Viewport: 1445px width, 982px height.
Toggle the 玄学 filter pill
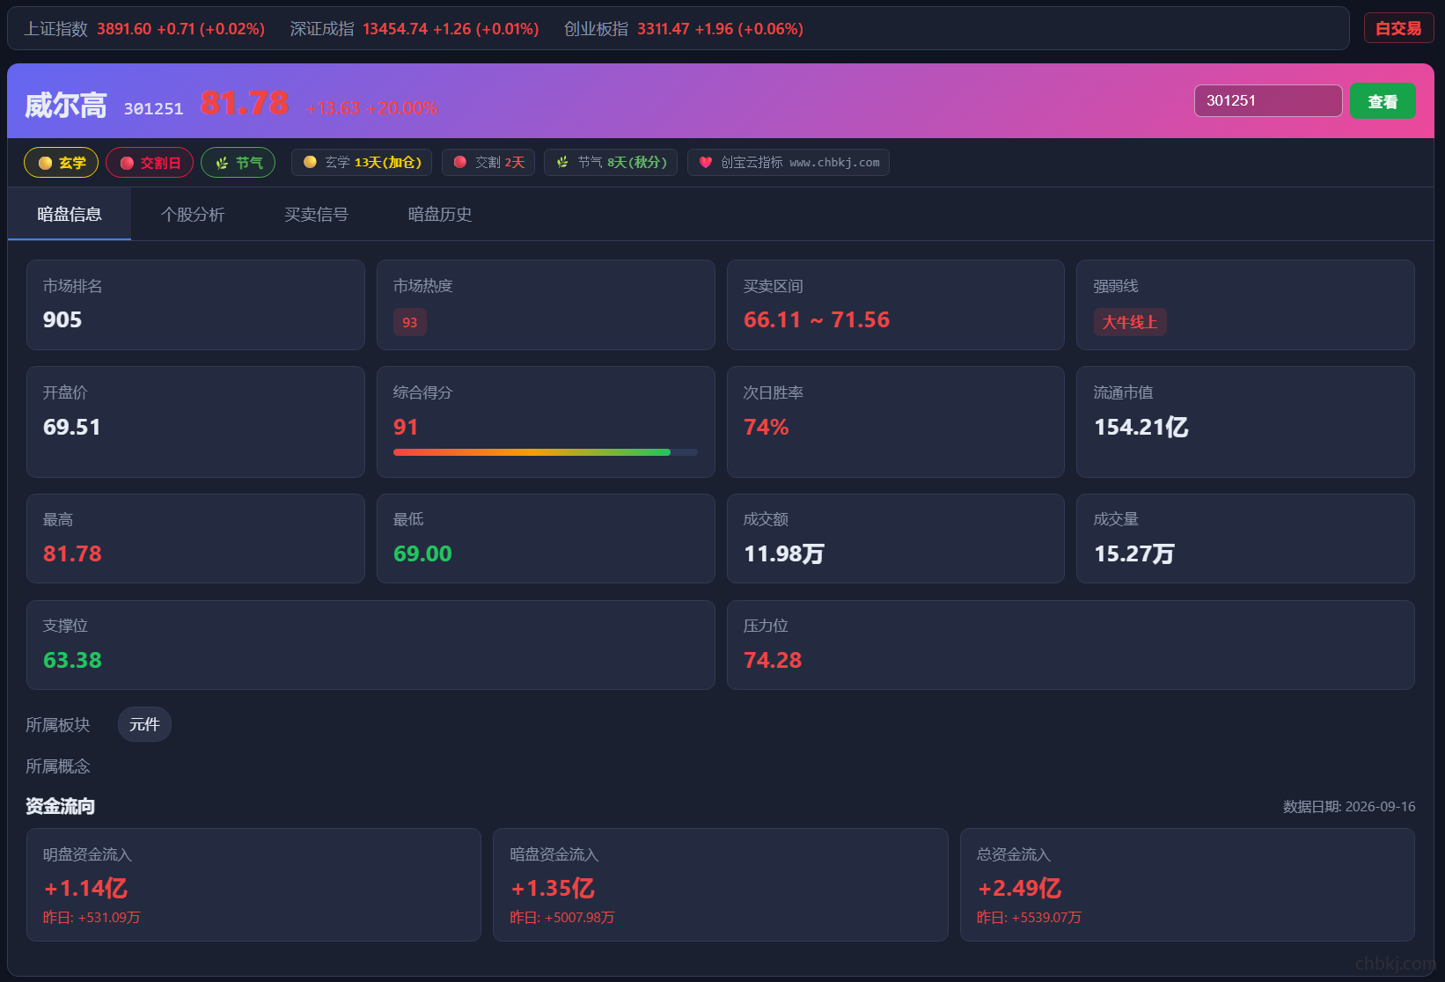pos(61,163)
